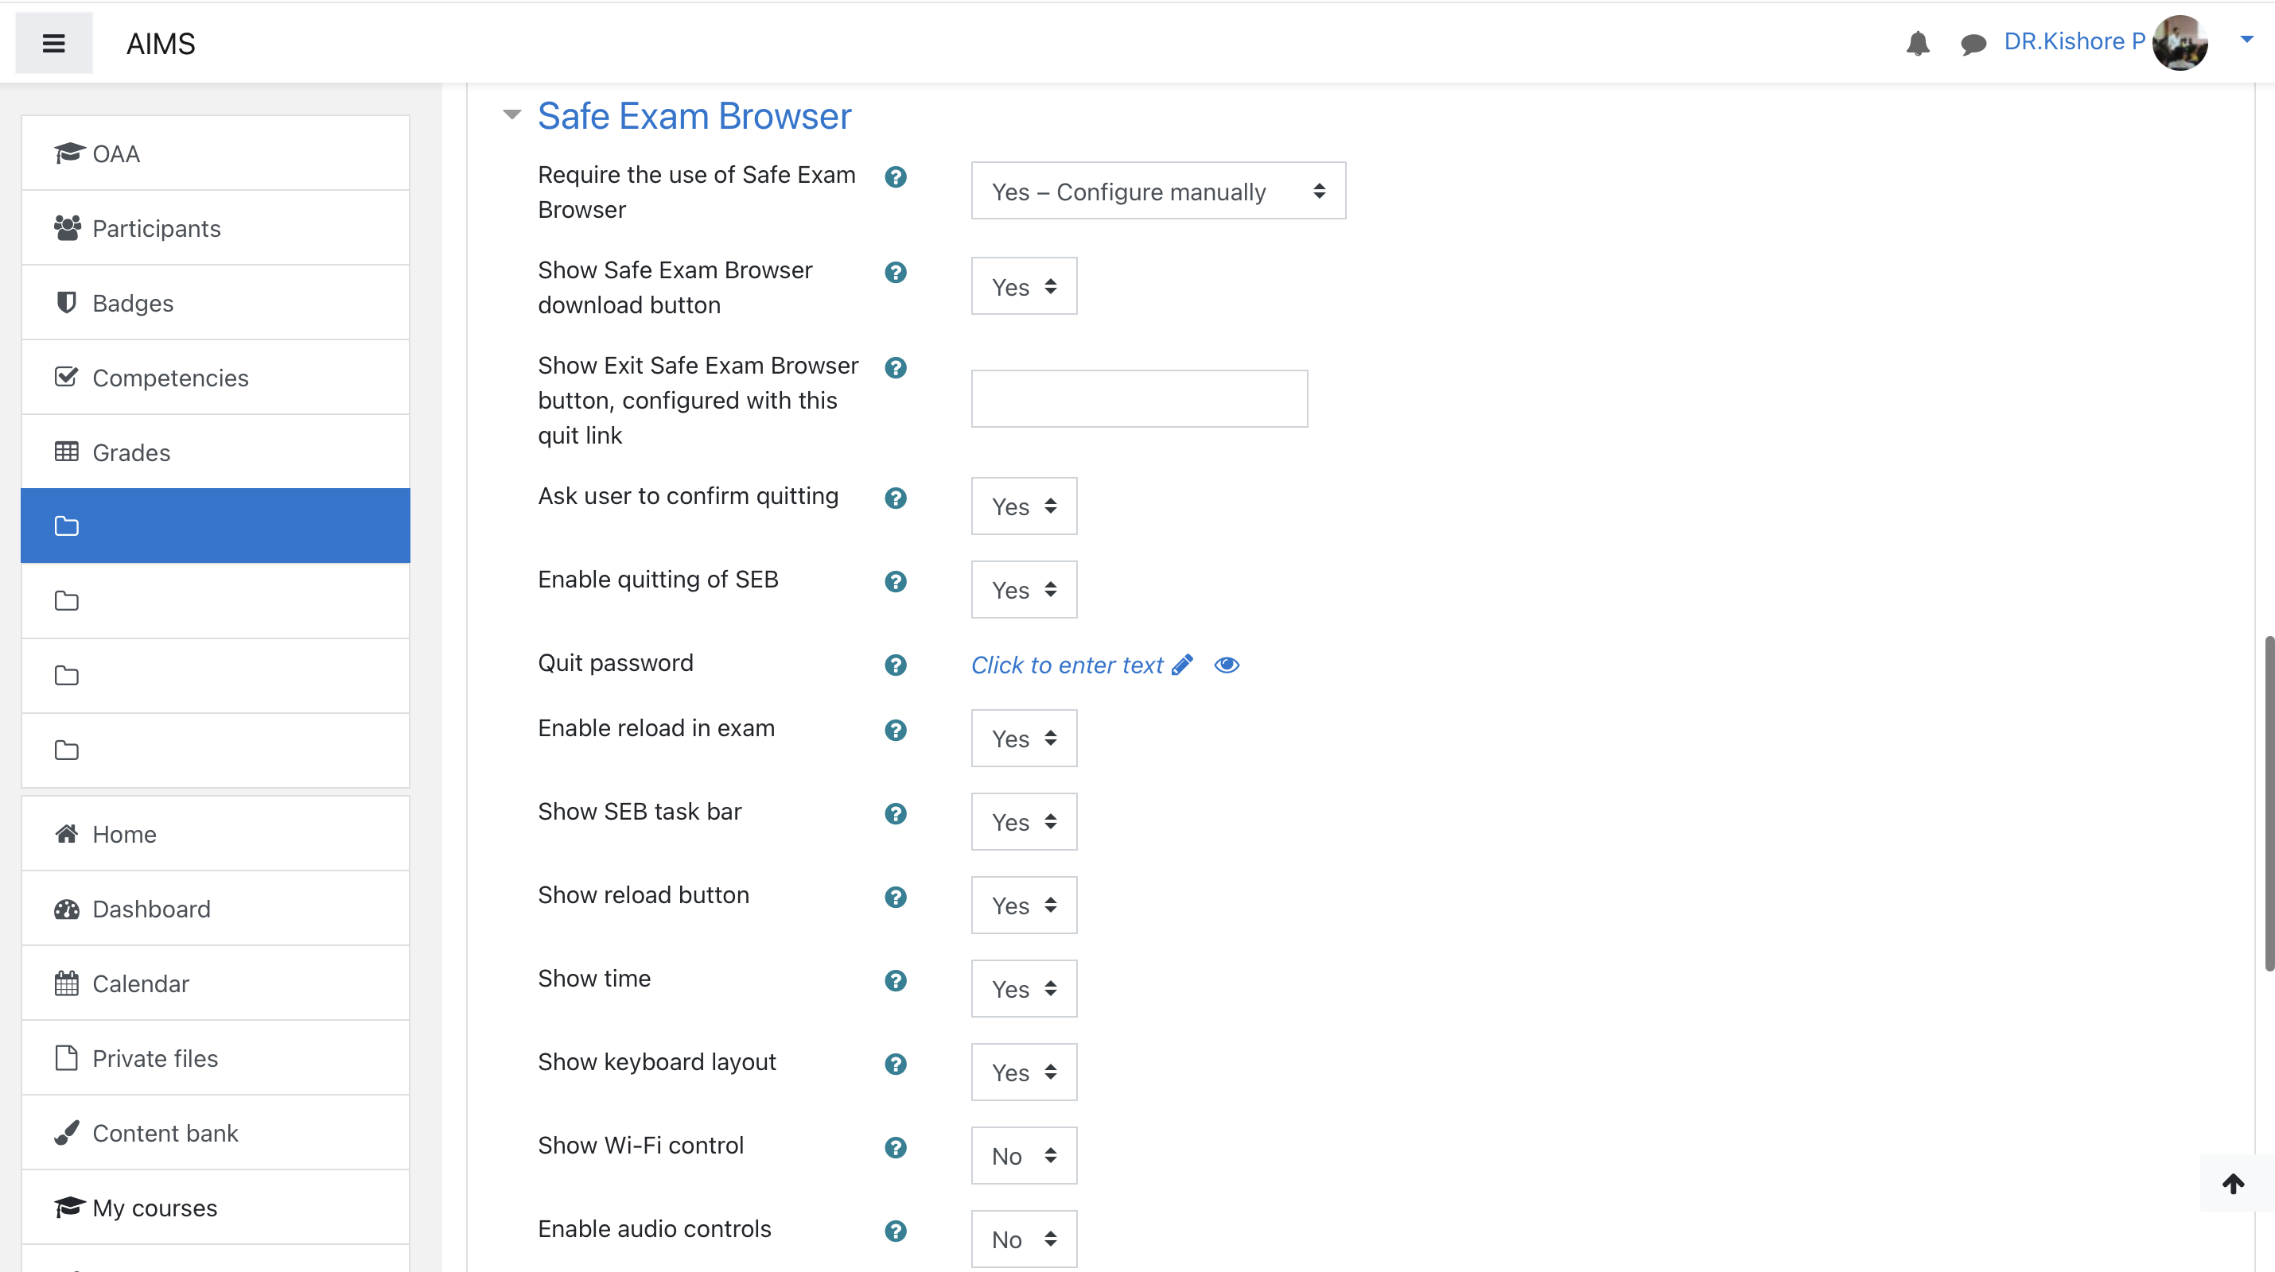Click the Content bank sidebar link
Screen dimensions: 2275x1272
click(165, 1134)
